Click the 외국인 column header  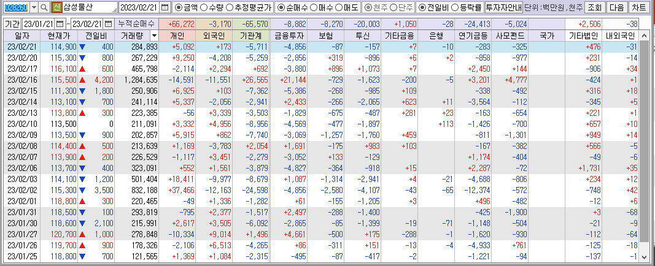(214, 36)
